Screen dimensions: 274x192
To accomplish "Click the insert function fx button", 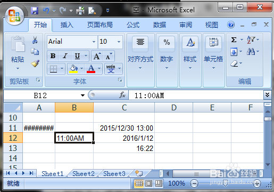I will (122, 95).
